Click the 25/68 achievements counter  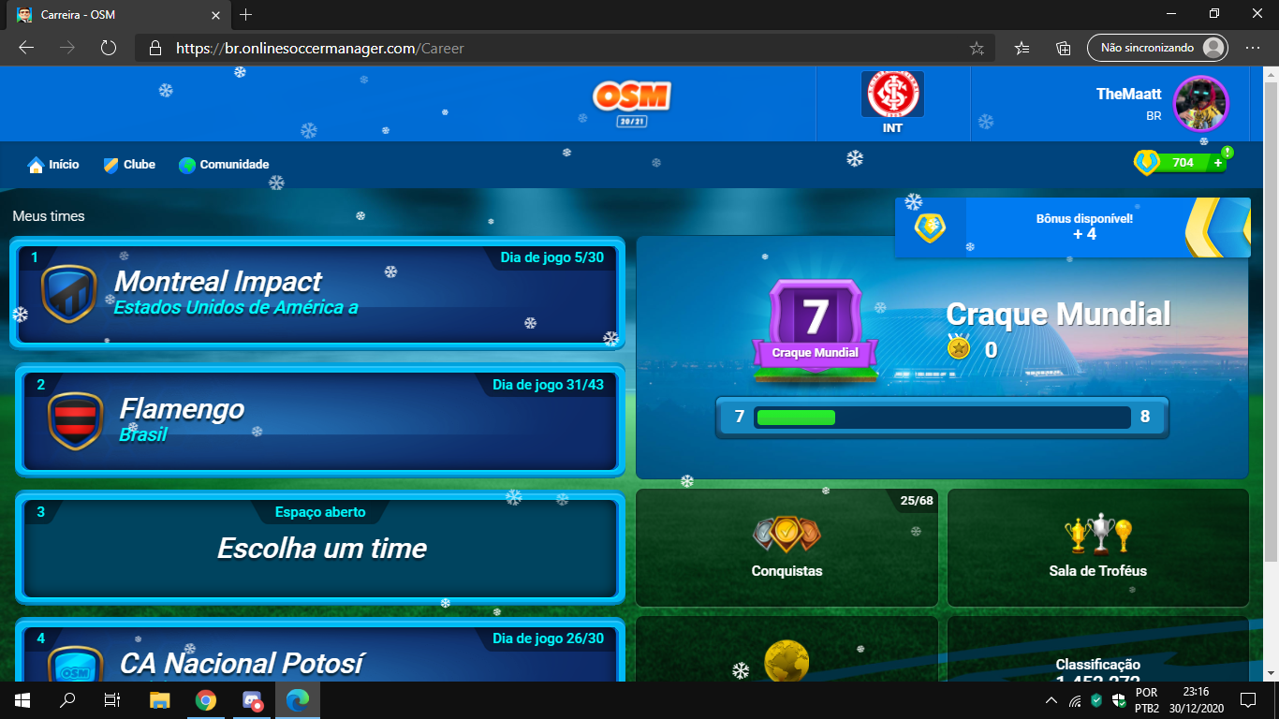(917, 501)
